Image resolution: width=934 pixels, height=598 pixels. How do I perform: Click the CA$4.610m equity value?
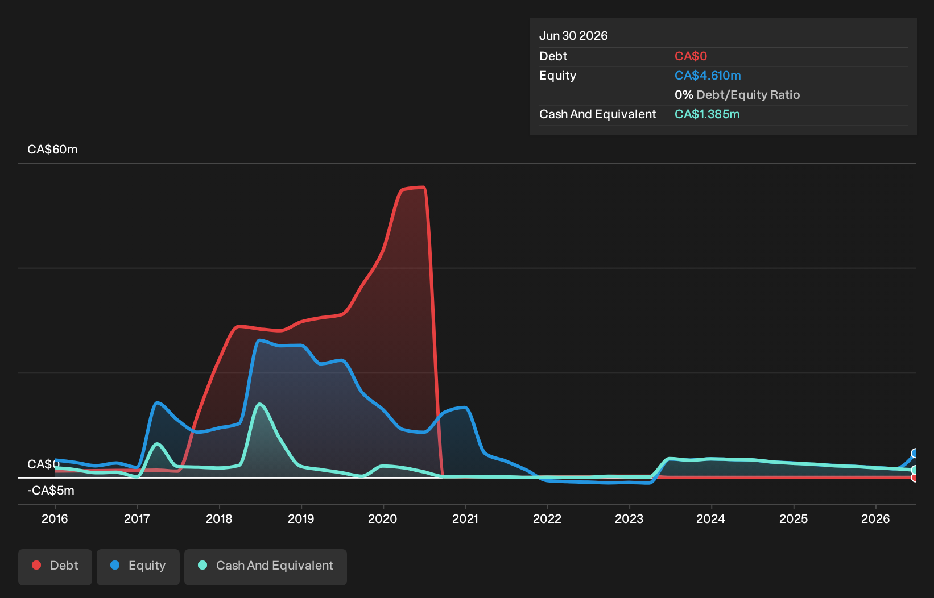coord(708,76)
